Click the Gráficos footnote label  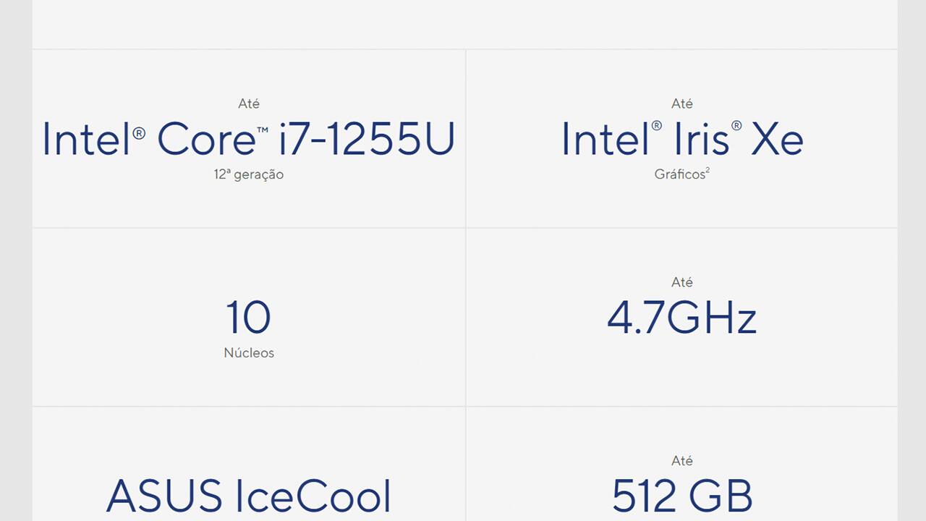pyautogui.click(x=679, y=174)
